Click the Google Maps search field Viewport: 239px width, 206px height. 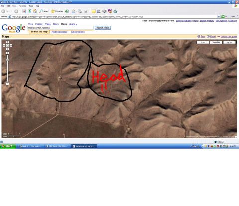point(61,28)
